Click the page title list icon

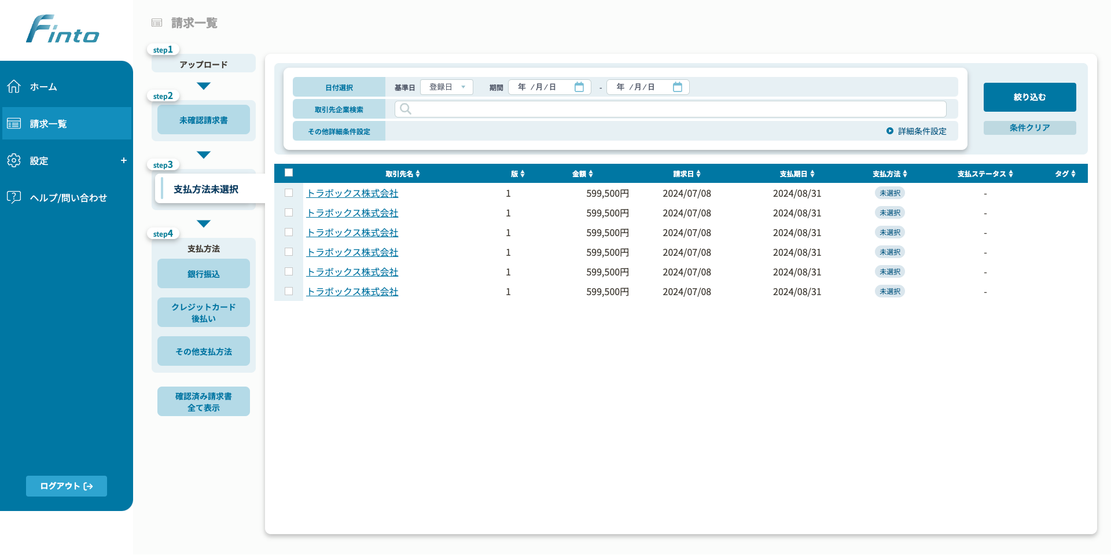click(157, 23)
